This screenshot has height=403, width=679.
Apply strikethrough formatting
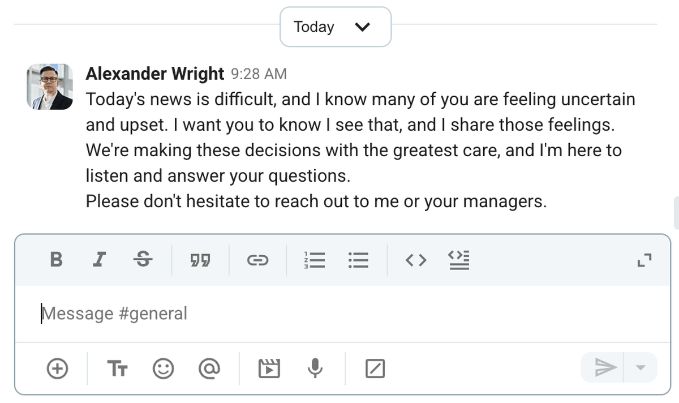pos(143,260)
